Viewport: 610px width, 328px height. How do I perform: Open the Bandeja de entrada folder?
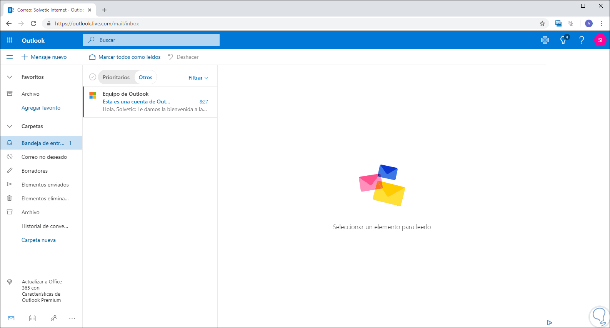coord(42,143)
